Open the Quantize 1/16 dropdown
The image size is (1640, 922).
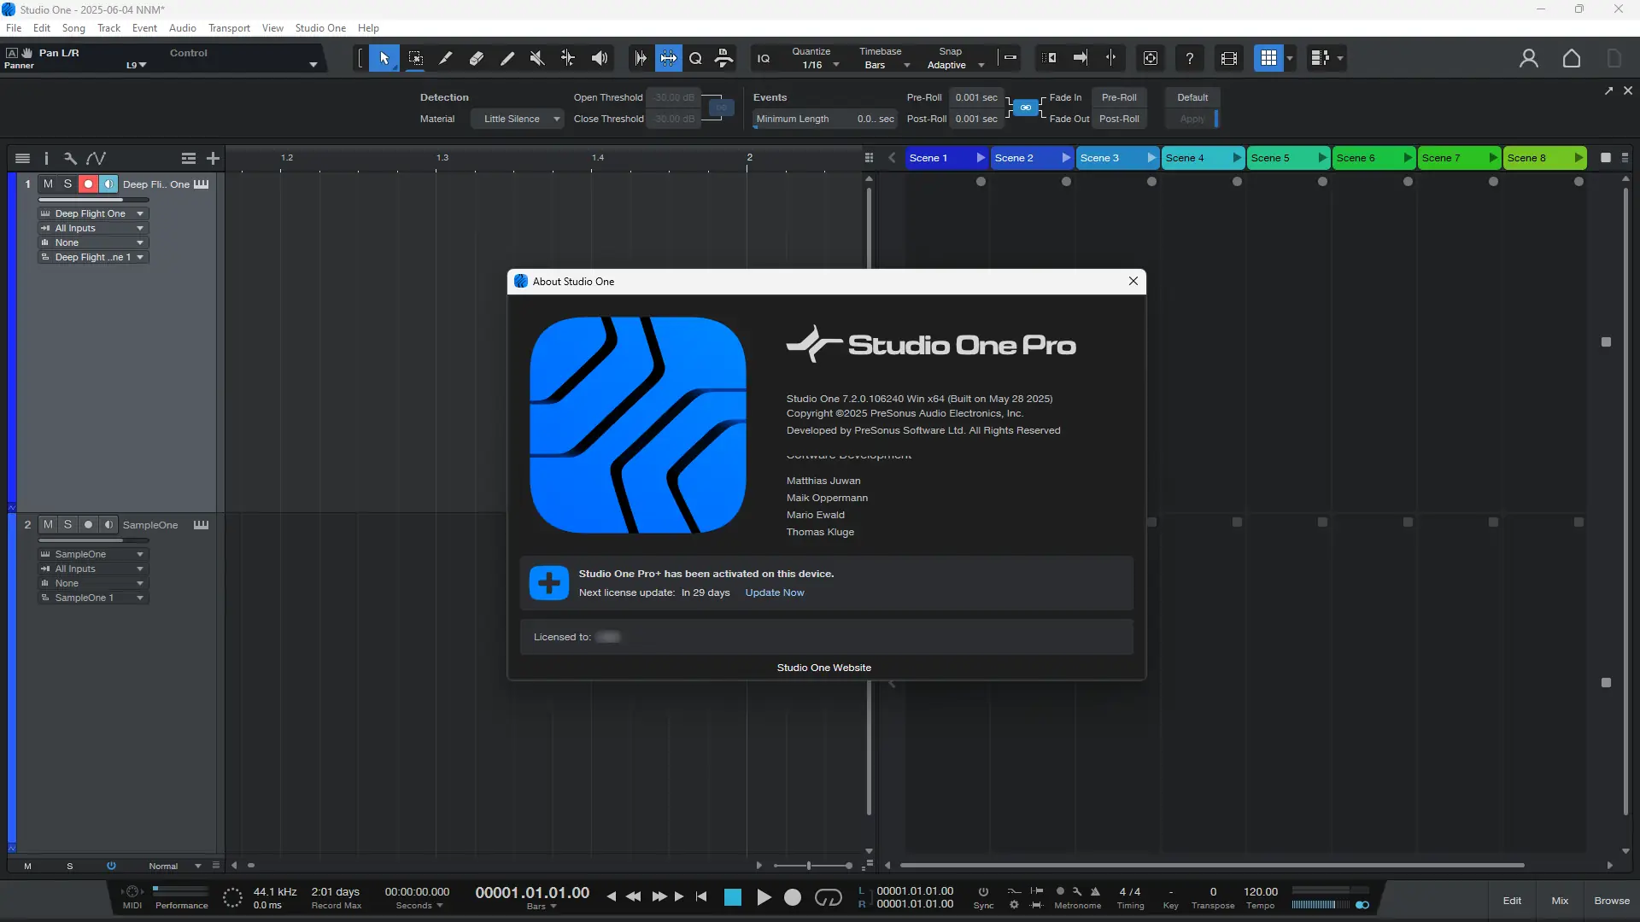[836, 66]
